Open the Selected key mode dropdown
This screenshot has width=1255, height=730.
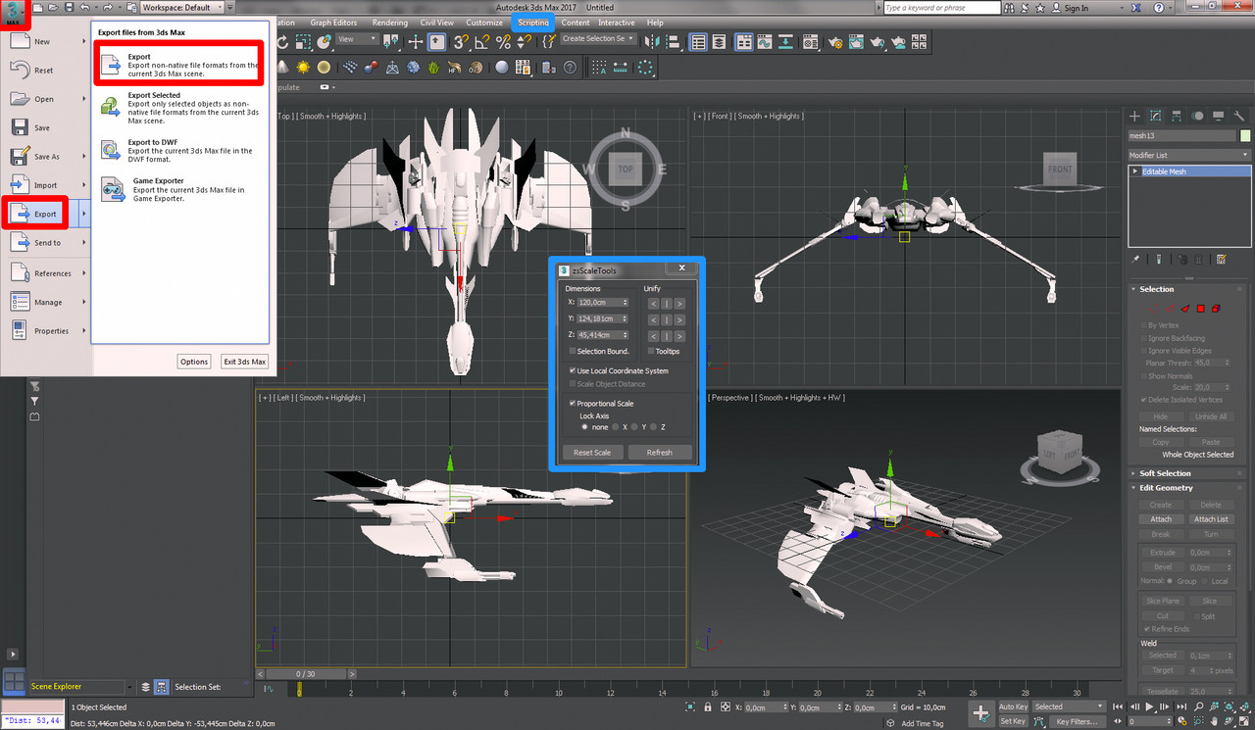pos(1069,706)
